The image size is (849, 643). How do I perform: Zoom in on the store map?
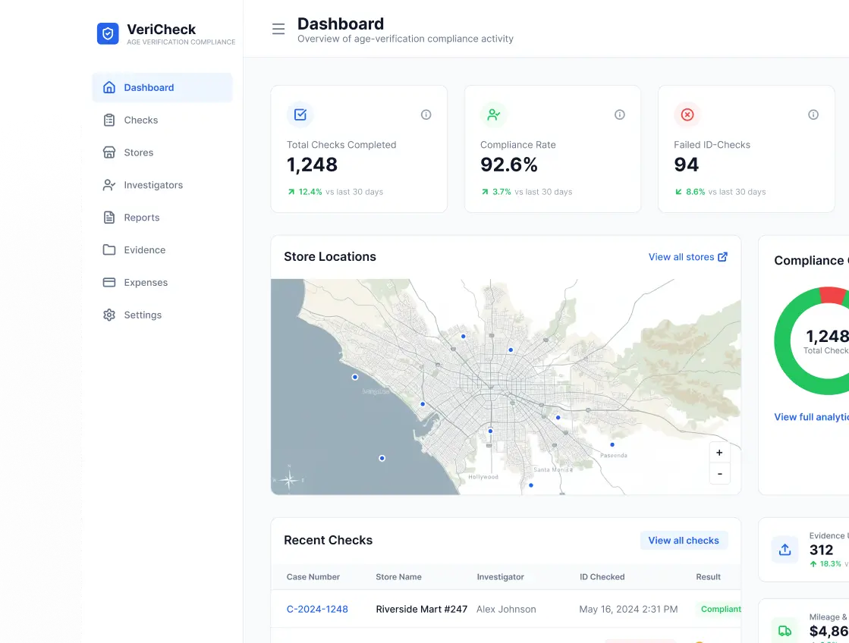719,453
